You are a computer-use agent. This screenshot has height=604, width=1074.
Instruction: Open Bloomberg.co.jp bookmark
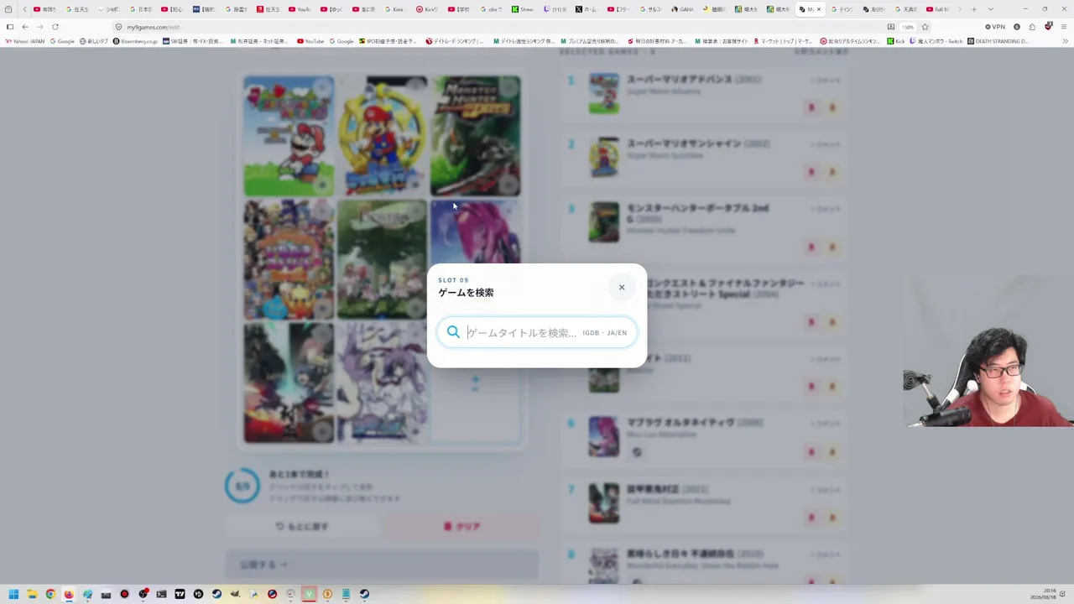(136, 41)
